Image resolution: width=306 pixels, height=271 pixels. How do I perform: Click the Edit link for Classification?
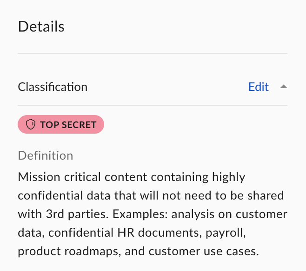[259, 87]
